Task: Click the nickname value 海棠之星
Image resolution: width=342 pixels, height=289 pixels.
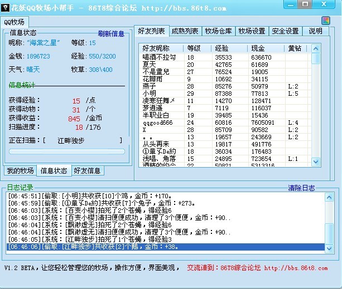Action: pos(44,43)
